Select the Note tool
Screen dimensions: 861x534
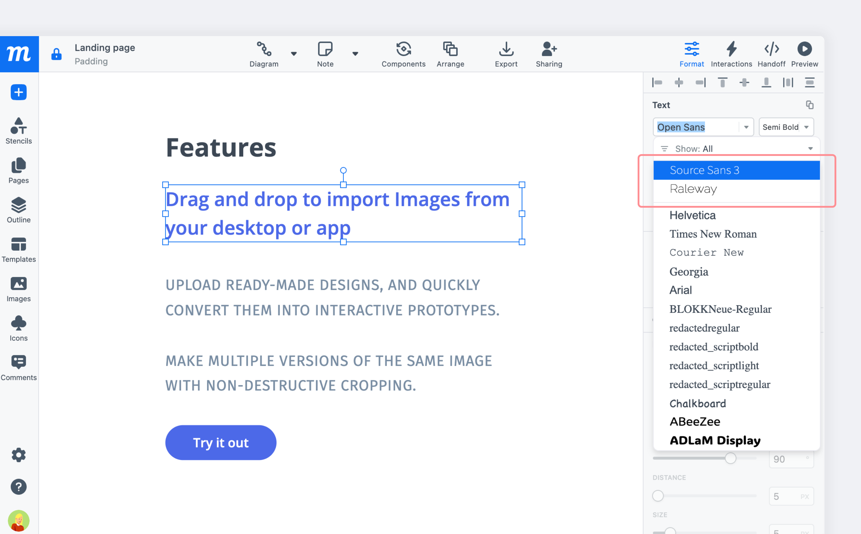coord(325,54)
